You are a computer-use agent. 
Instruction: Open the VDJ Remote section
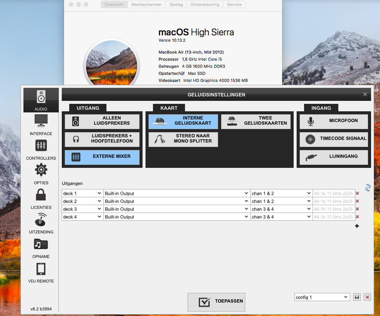point(41,272)
